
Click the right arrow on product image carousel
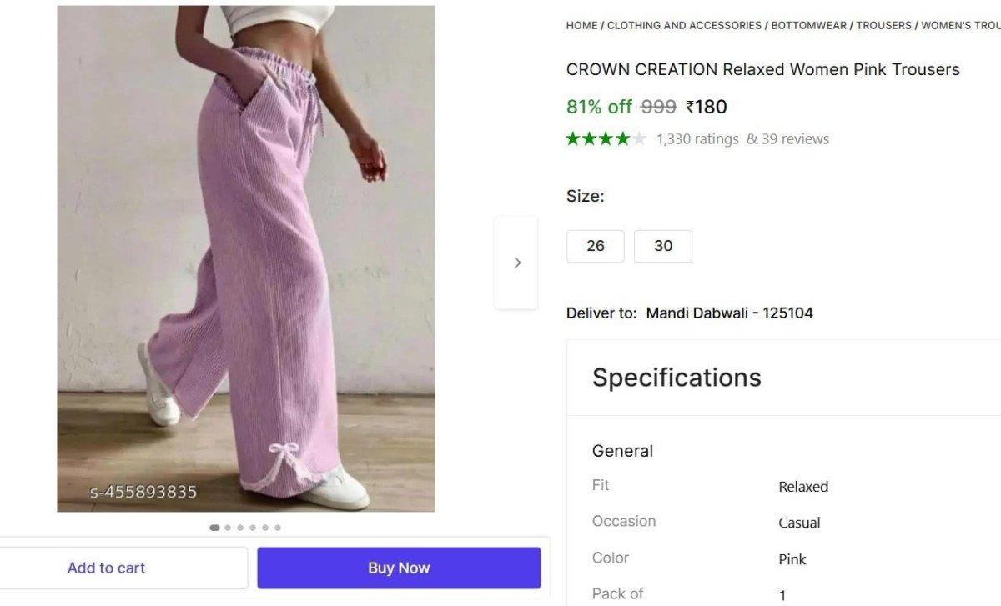pyautogui.click(x=517, y=262)
